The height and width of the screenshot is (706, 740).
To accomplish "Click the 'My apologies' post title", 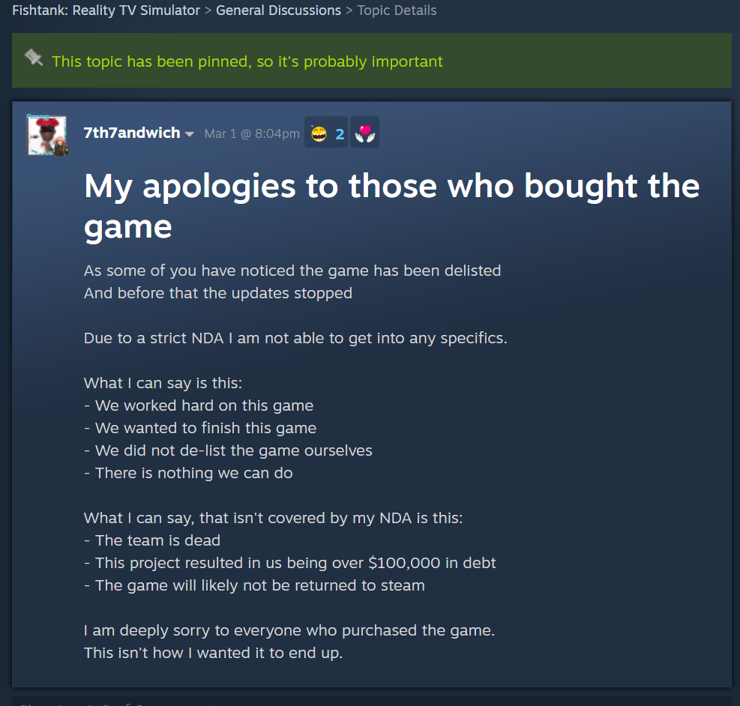I will [x=391, y=206].
